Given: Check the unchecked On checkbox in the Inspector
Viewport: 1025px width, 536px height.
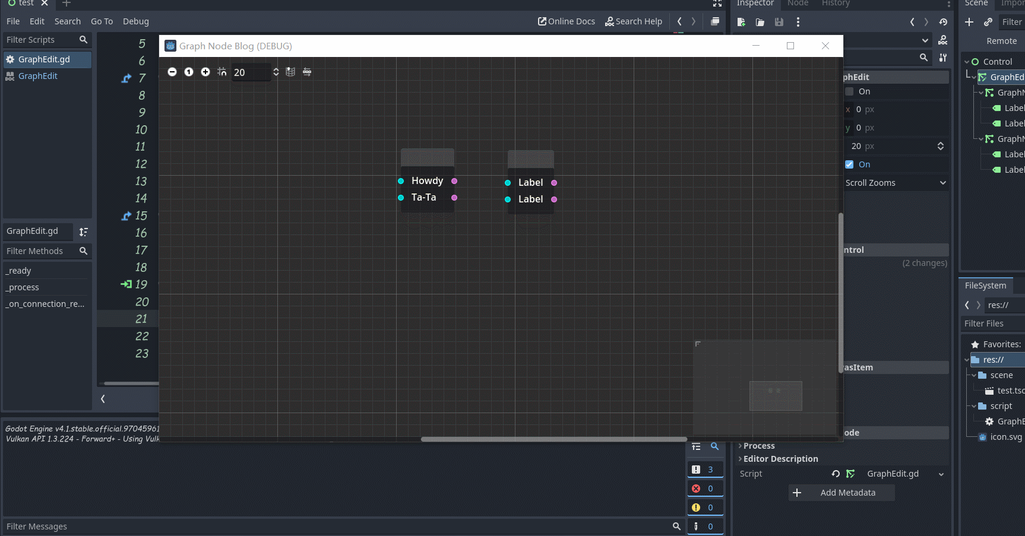Looking at the screenshot, I should tap(849, 91).
